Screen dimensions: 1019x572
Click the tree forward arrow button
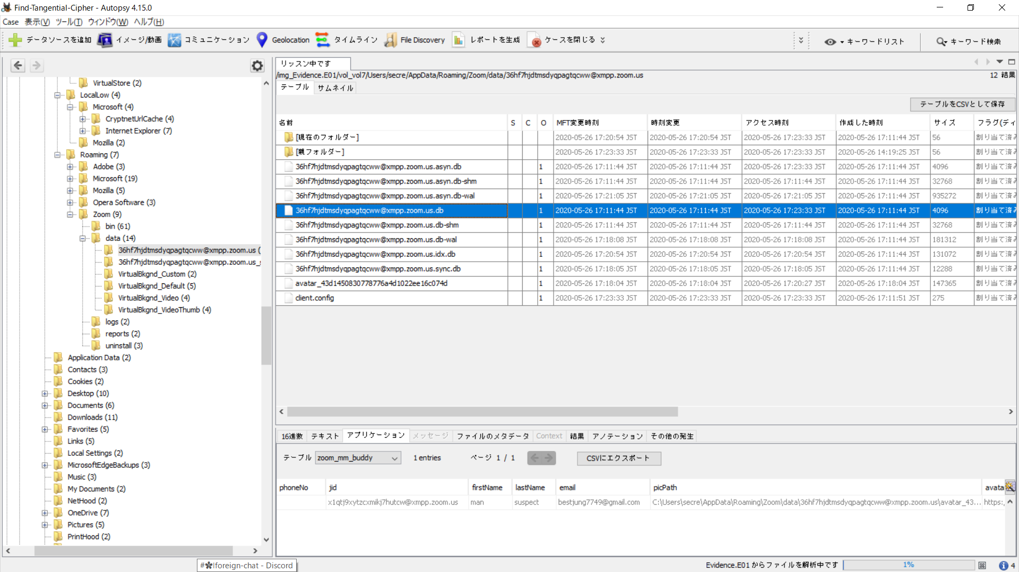(x=36, y=65)
